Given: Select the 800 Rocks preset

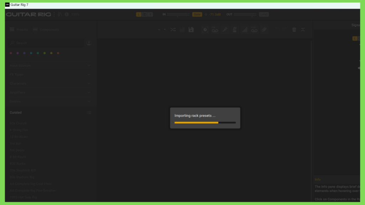Looking at the screenshot, I should click(18, 164).
